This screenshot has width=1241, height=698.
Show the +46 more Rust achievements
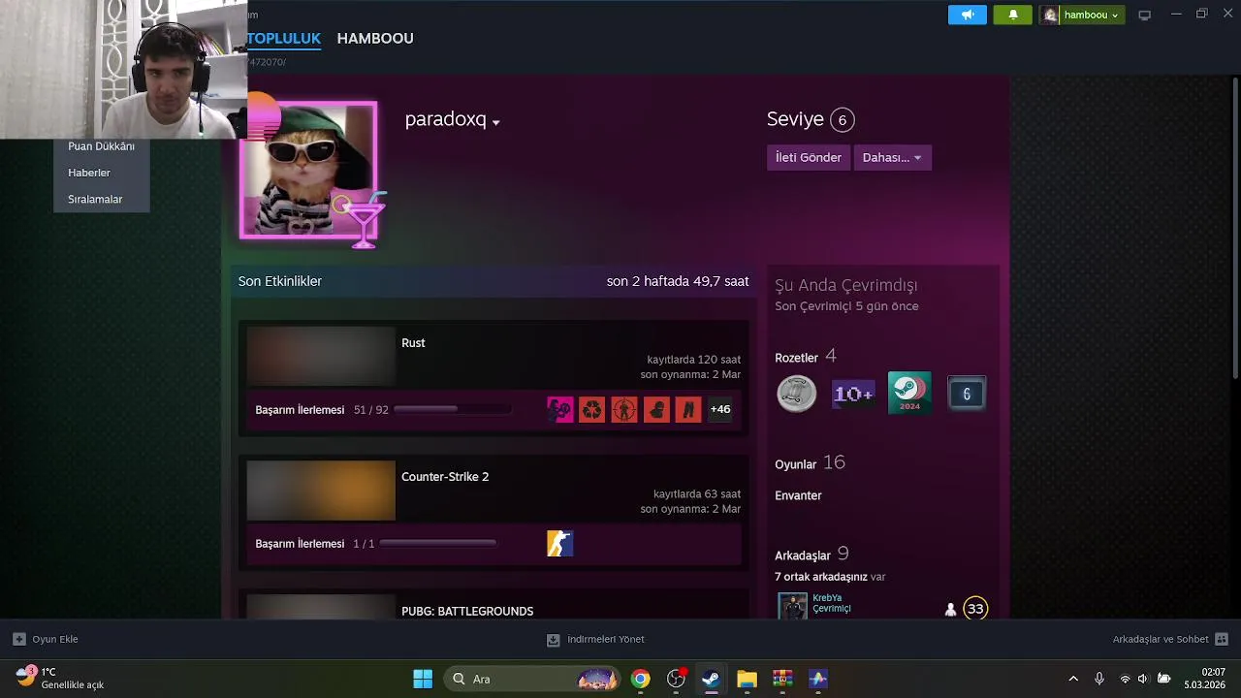click(x=720, y=409)
